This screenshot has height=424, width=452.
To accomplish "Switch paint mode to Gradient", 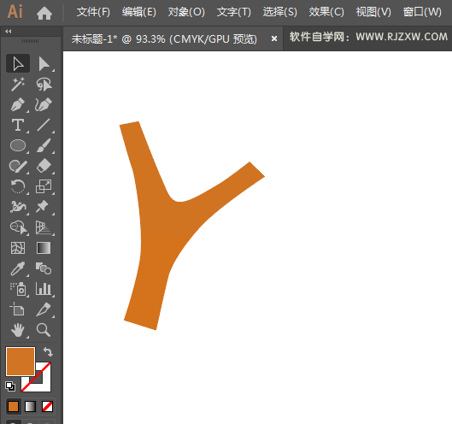I will (x=30, y=406).
